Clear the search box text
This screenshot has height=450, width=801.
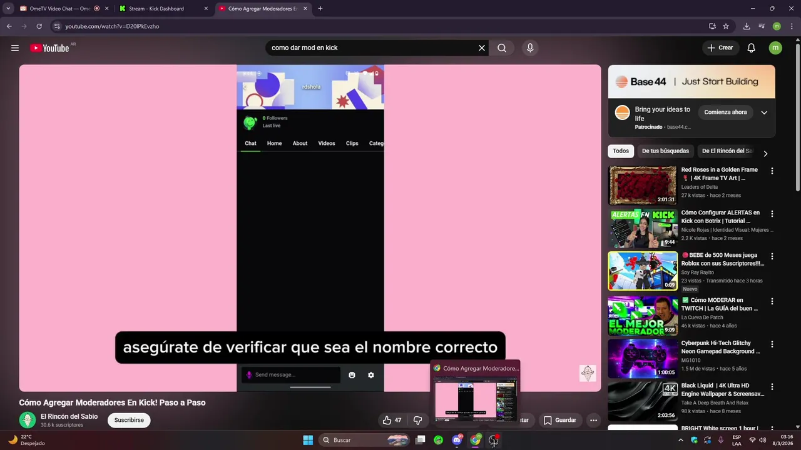tap(482, 48)
